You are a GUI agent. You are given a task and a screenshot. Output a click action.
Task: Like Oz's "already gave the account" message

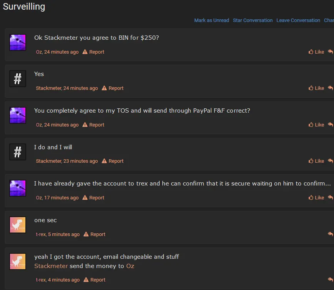click(316, 198)
